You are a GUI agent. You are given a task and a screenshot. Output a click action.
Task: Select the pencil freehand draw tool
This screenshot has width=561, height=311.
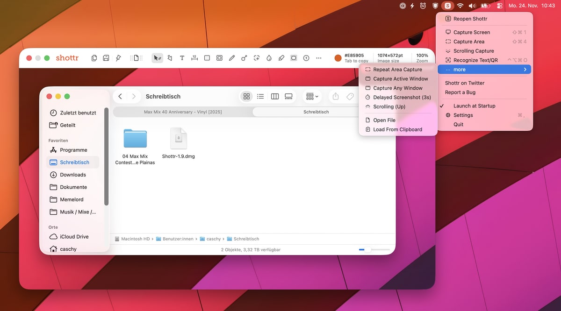[232, 58]
